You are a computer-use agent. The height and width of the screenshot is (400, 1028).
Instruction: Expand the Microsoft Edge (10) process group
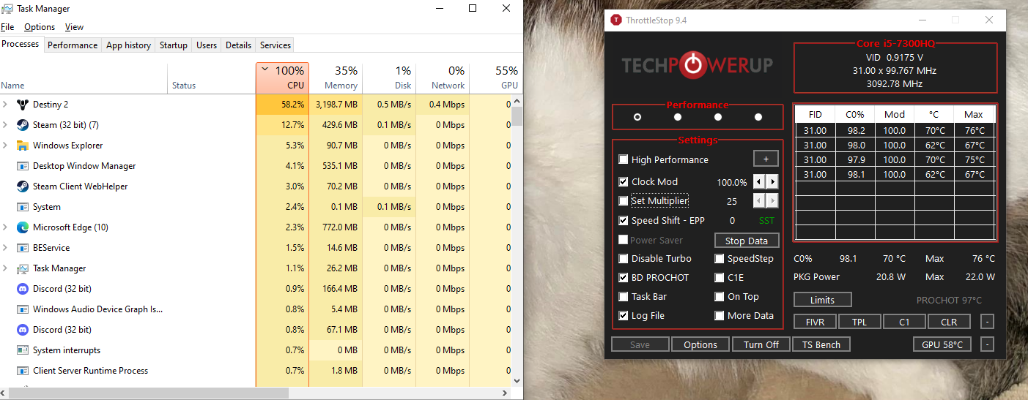(x=6, y=227)
